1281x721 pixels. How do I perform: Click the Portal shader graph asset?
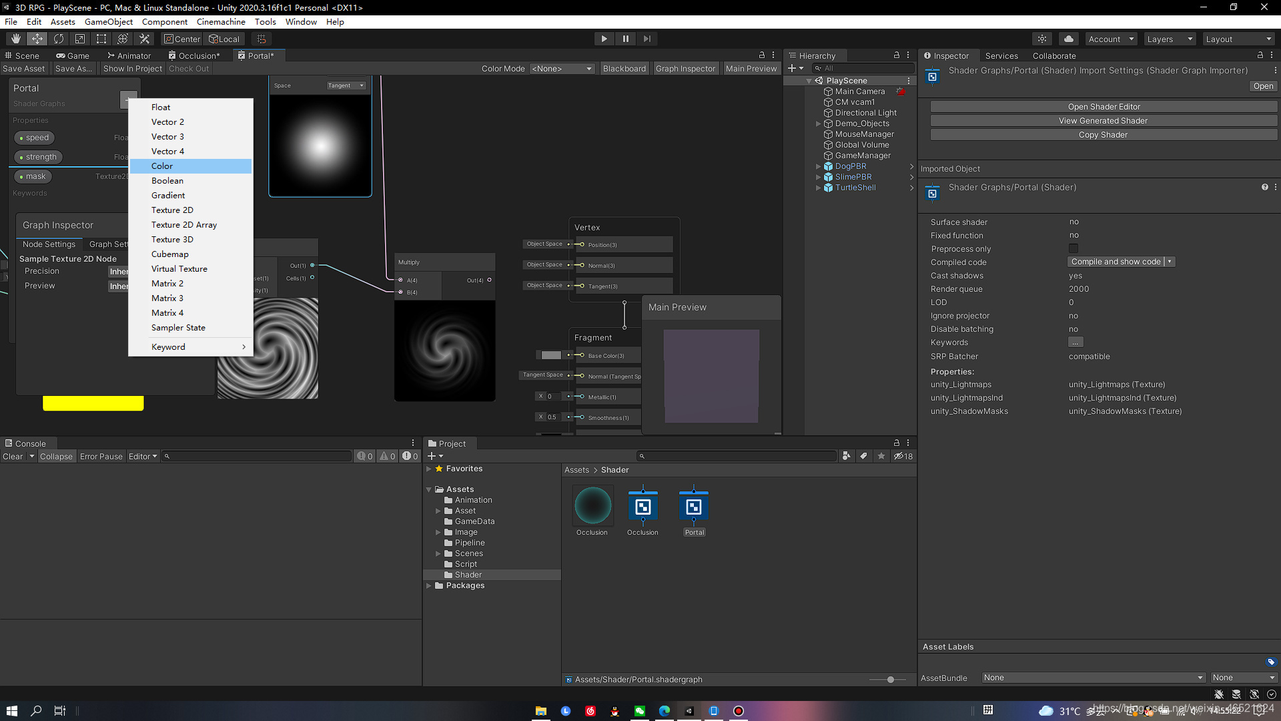coord(694,508)
